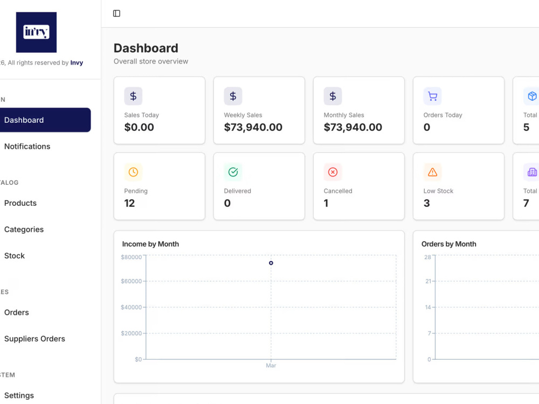The width and height of the screenshot is (539, 404).
Task: Click the 28 label on Orders chart
Action: click(427, 257)
